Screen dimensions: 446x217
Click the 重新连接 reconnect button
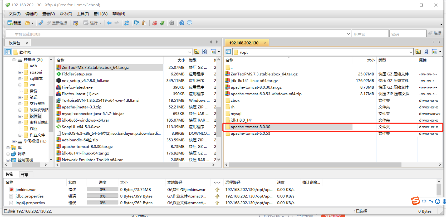coord(57,23)
